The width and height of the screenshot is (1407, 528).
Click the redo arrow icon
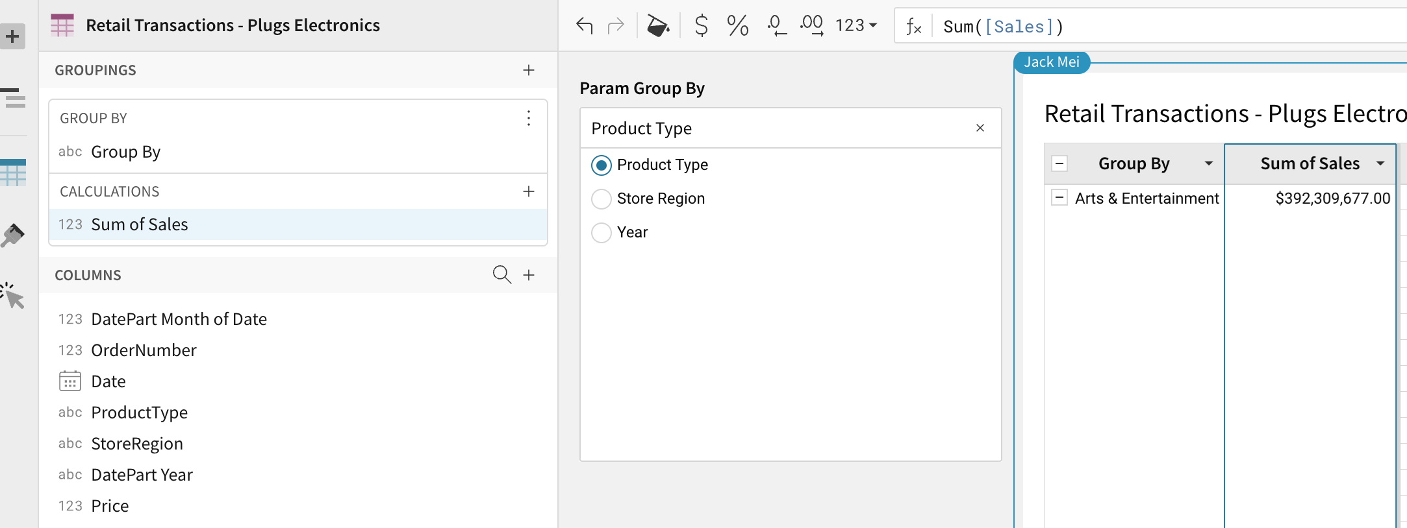pos(615,26)
